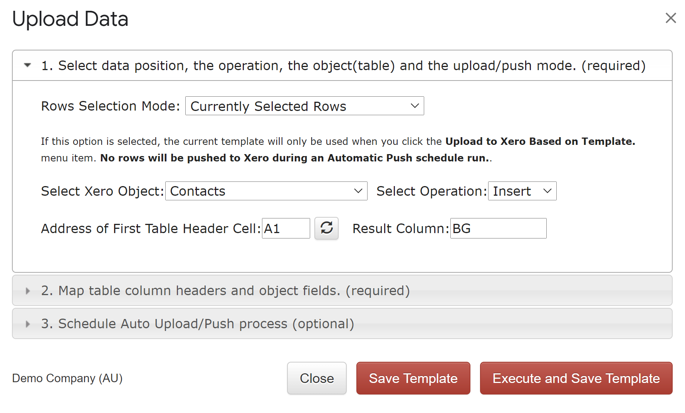The image size is (685, 413).
Task: Click the chevron arrow of Insert dropdown
Action: pos(547,191)
